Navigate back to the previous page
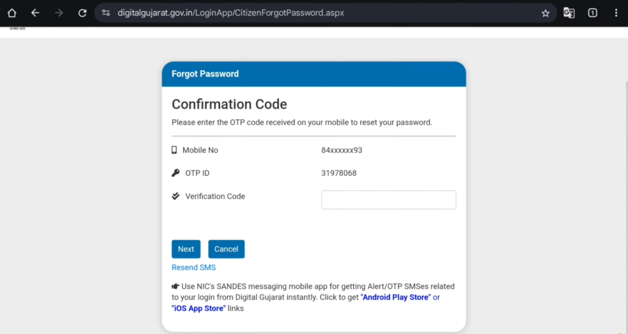Screen dimensions: 628x334 (x=35, y=13)
